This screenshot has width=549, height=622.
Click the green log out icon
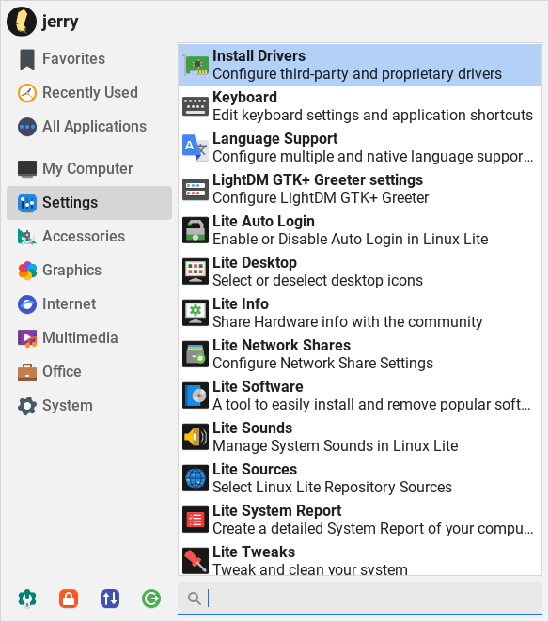(x=151, y=599)
